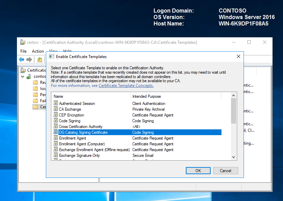This screenshot has width=283, height=201.
Task: Click the Enrollment Agent template icon
Action: [56, 138]
